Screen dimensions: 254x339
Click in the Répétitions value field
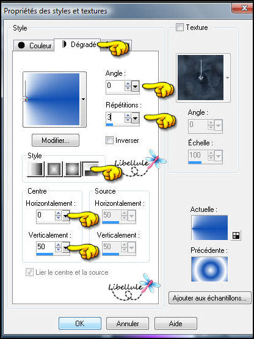tap(115, 117)
